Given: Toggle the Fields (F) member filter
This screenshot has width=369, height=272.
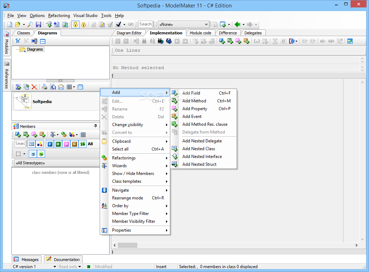Looking at the screenshot, I should (50, 144).
